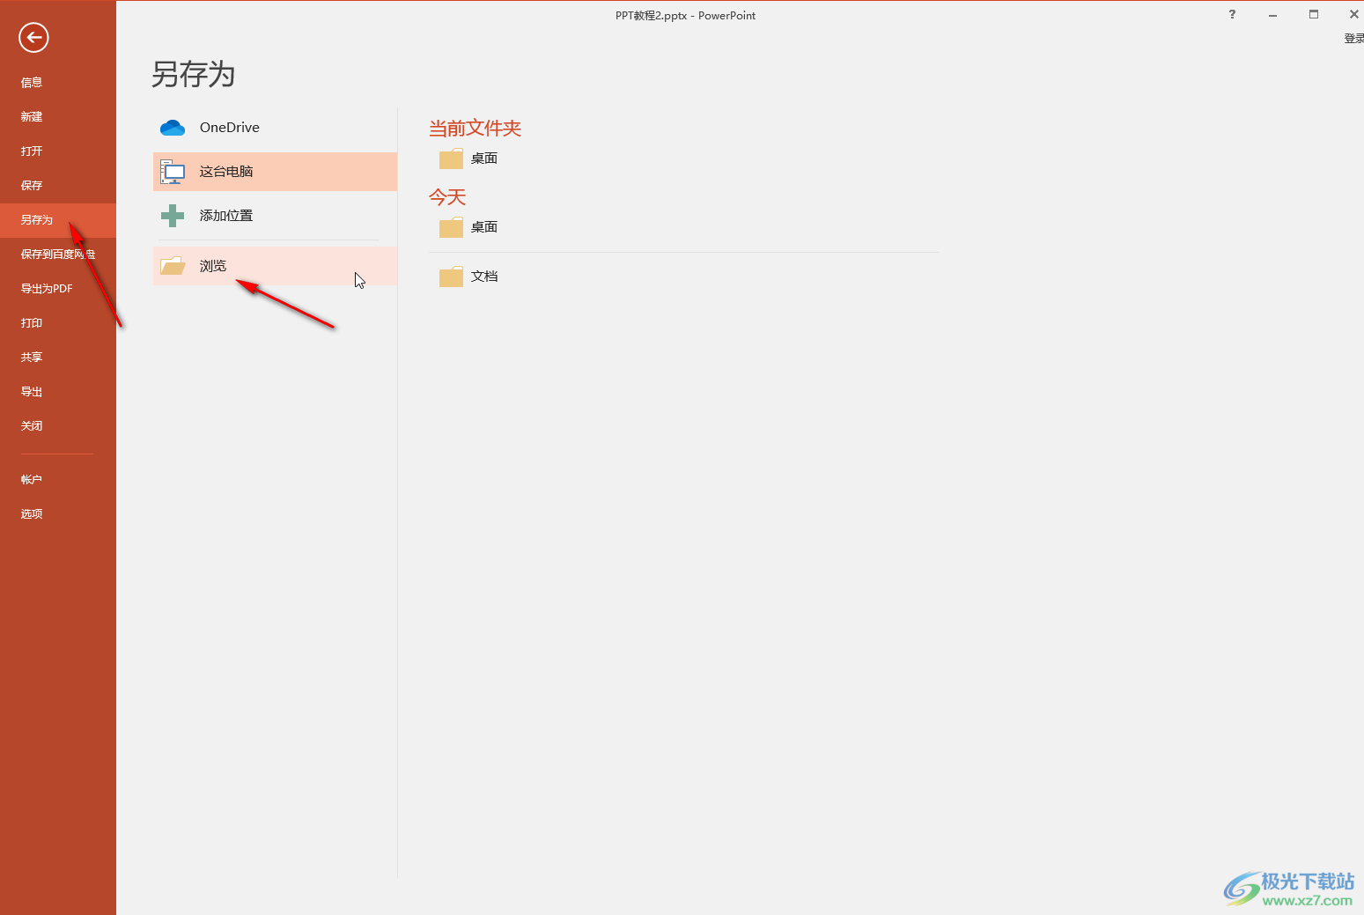Click the 登录 sign-in link
Image resolution: width=1364 pixels, height=915 pixels.
coord(1353,39)
